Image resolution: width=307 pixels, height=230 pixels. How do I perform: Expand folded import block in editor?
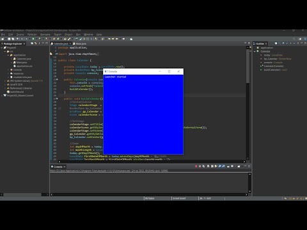coord(56,54)
